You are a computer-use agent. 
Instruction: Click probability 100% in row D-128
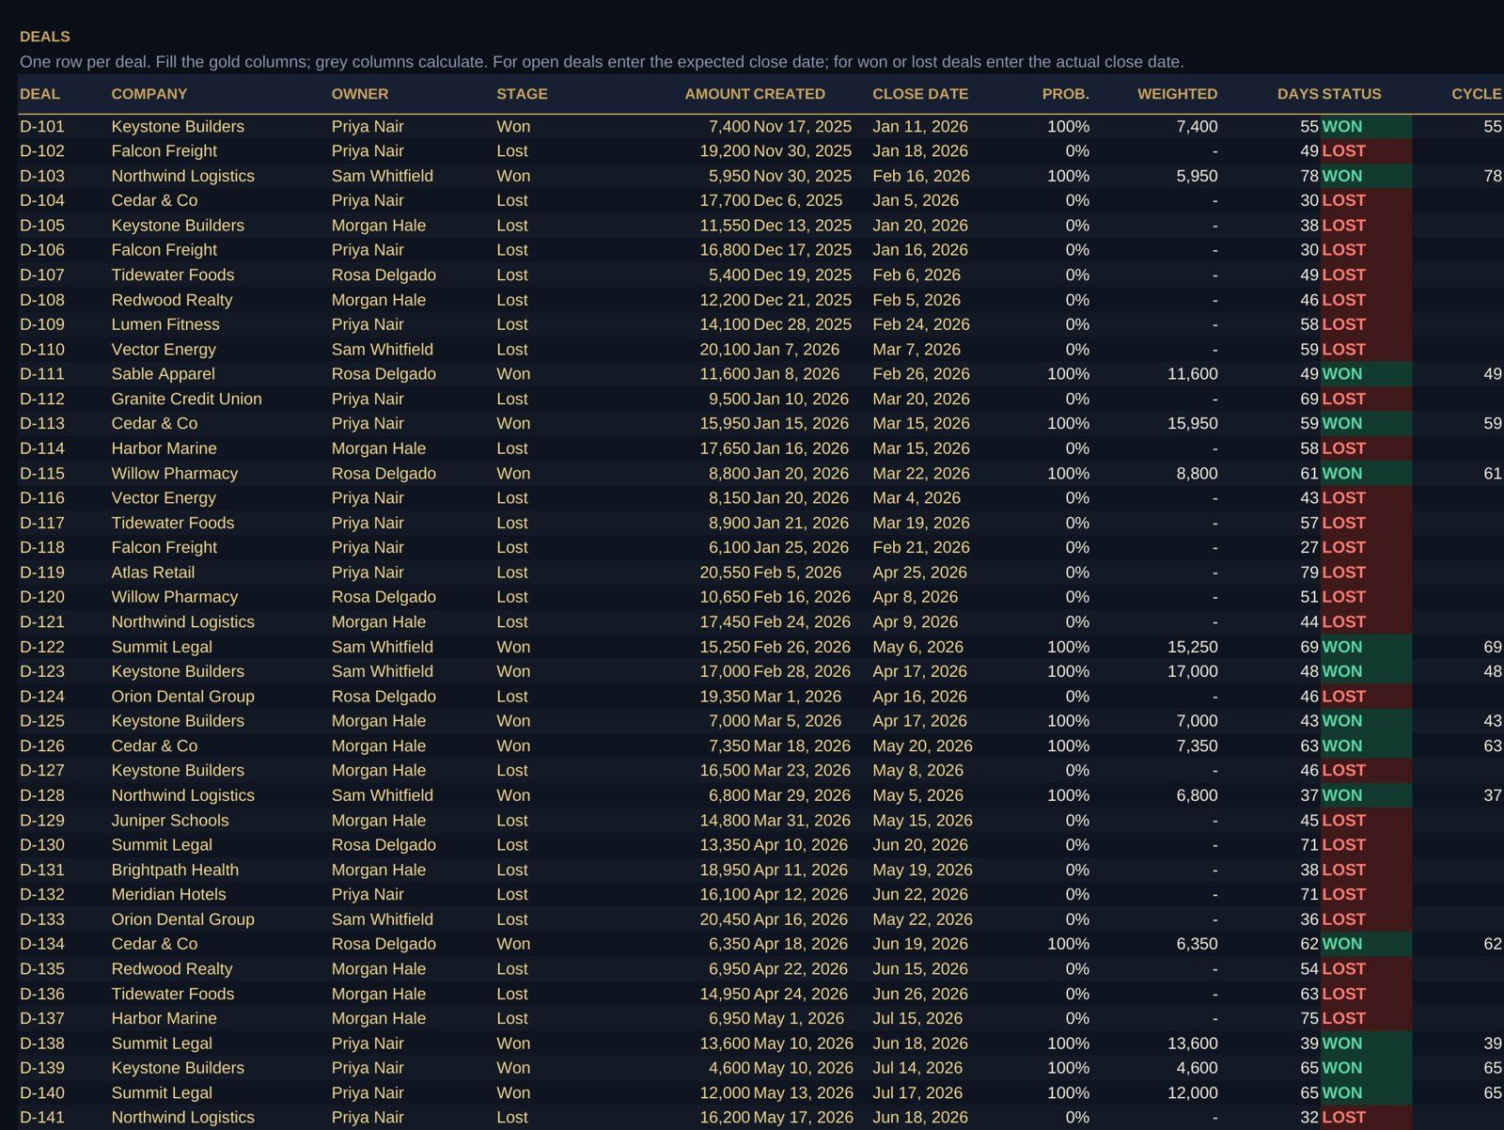(1068, 795)
